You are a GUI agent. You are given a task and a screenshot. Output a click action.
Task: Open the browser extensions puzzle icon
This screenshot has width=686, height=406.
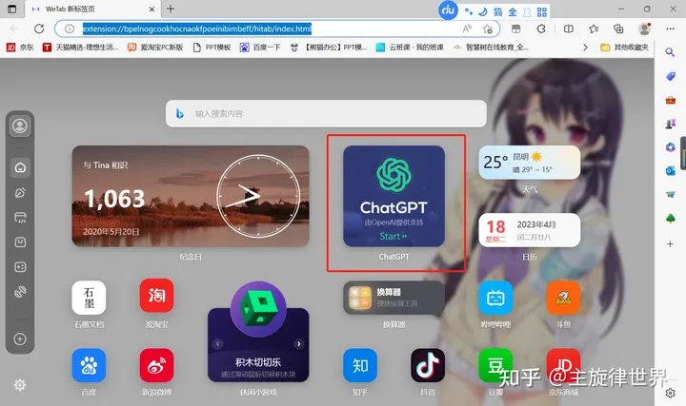541,29
